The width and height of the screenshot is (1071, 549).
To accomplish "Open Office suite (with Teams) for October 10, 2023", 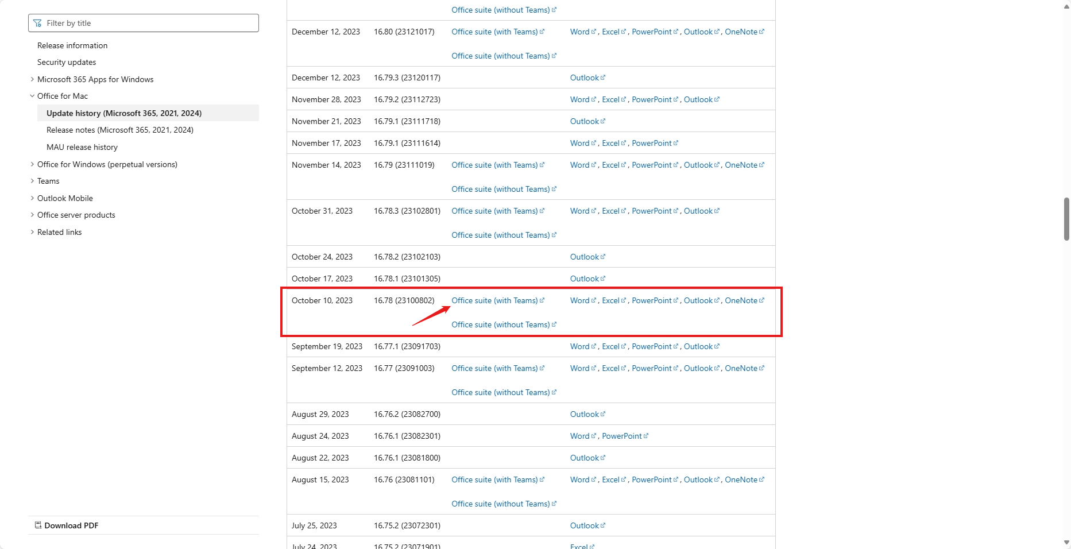I will (x=498, y=300).
